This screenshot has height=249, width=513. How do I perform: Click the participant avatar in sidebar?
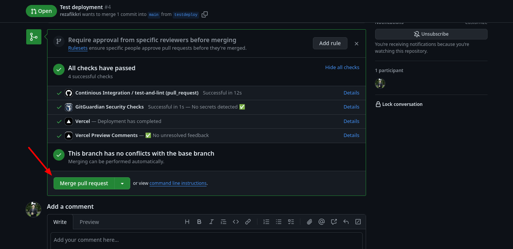pyautogui.click(x=380, y=84)
